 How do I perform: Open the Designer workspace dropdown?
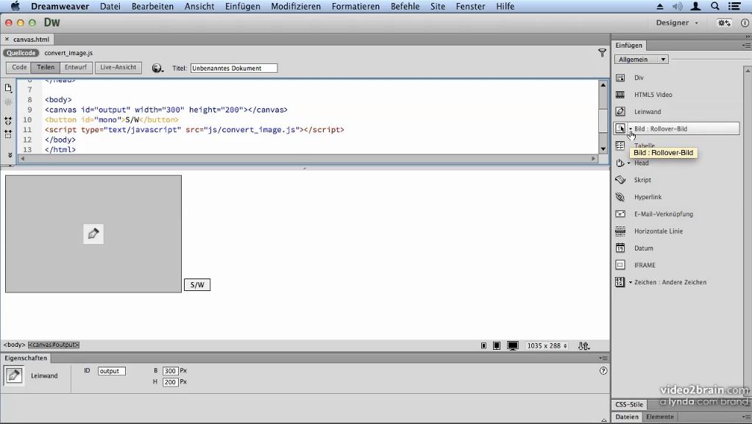coord(677,23)
